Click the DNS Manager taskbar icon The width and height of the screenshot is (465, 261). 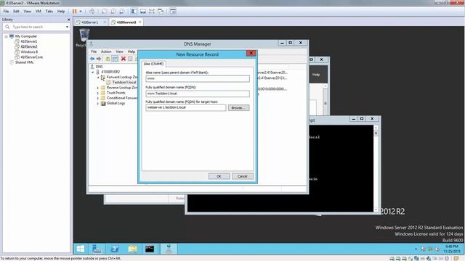[x=169, y=249]
